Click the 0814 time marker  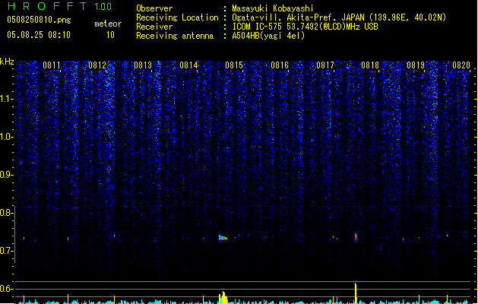tap(188, 65)
